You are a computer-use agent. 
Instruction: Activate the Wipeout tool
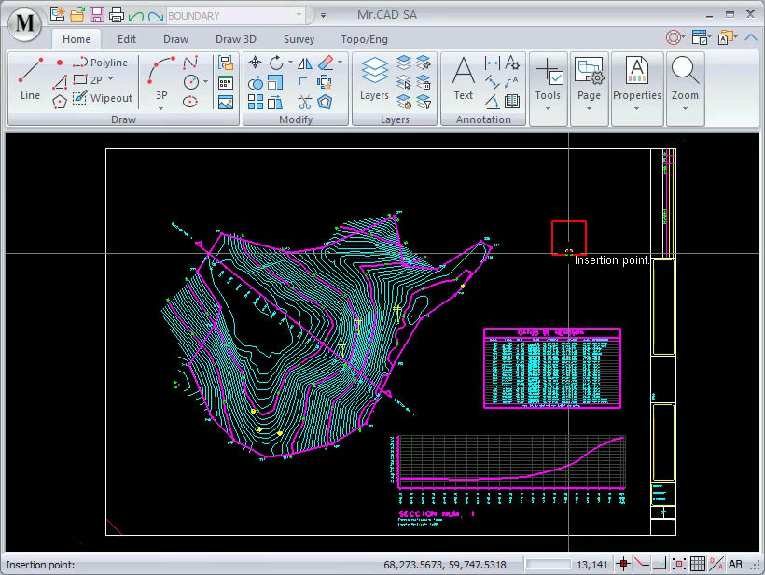[103, 98]
